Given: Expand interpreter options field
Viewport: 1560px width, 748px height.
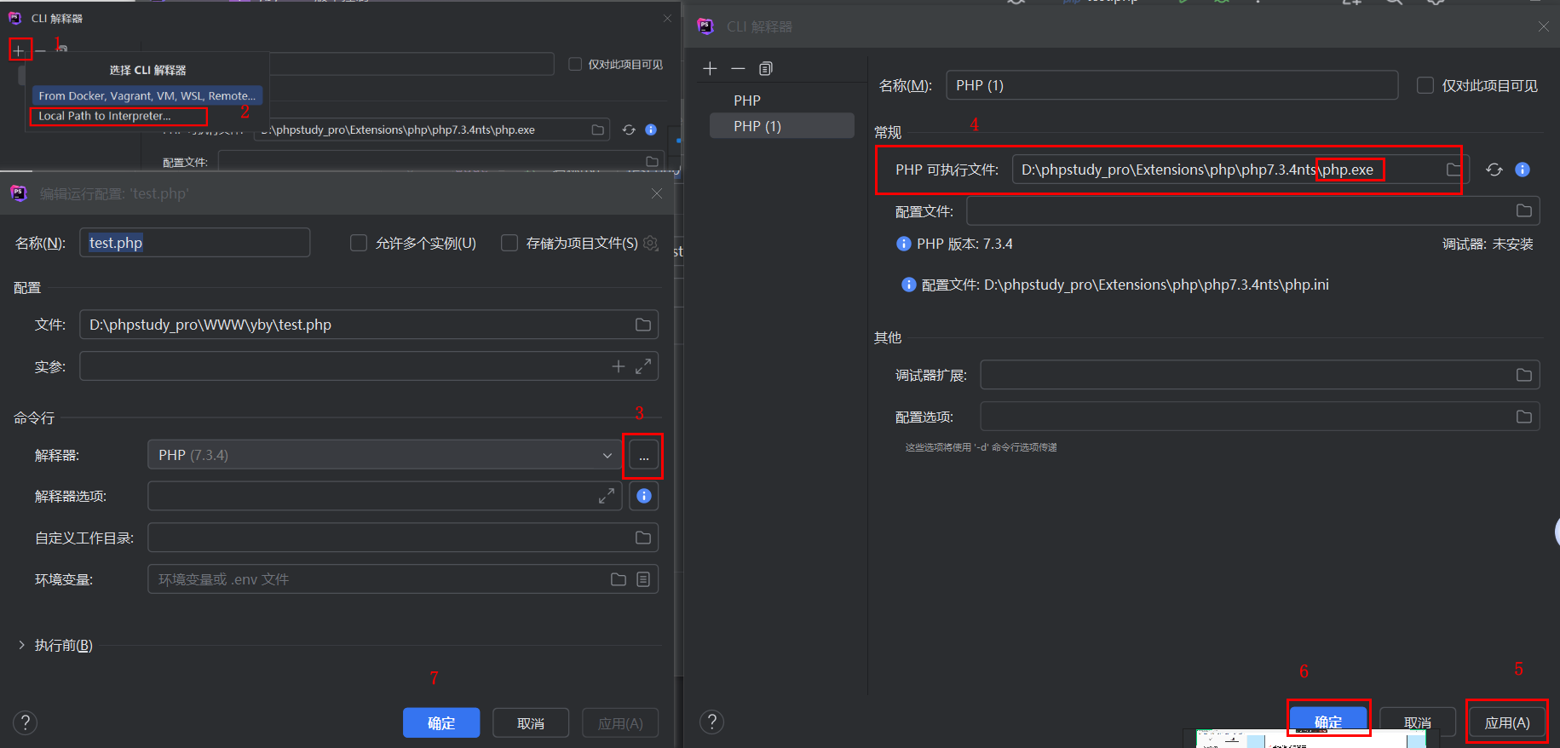Looking at the screenshot, I should pos(607,496).
